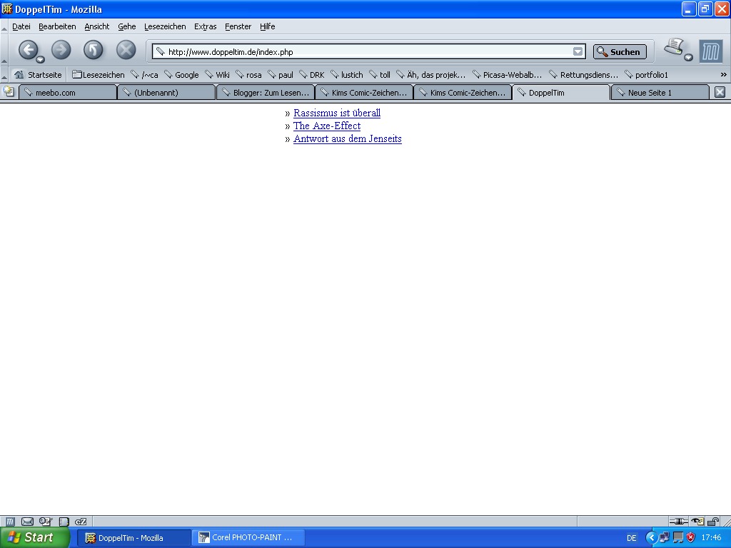Click the new tab button left of tabs
Image resolution: width=731 pixels, height=548 pixels.
point(9,91)
